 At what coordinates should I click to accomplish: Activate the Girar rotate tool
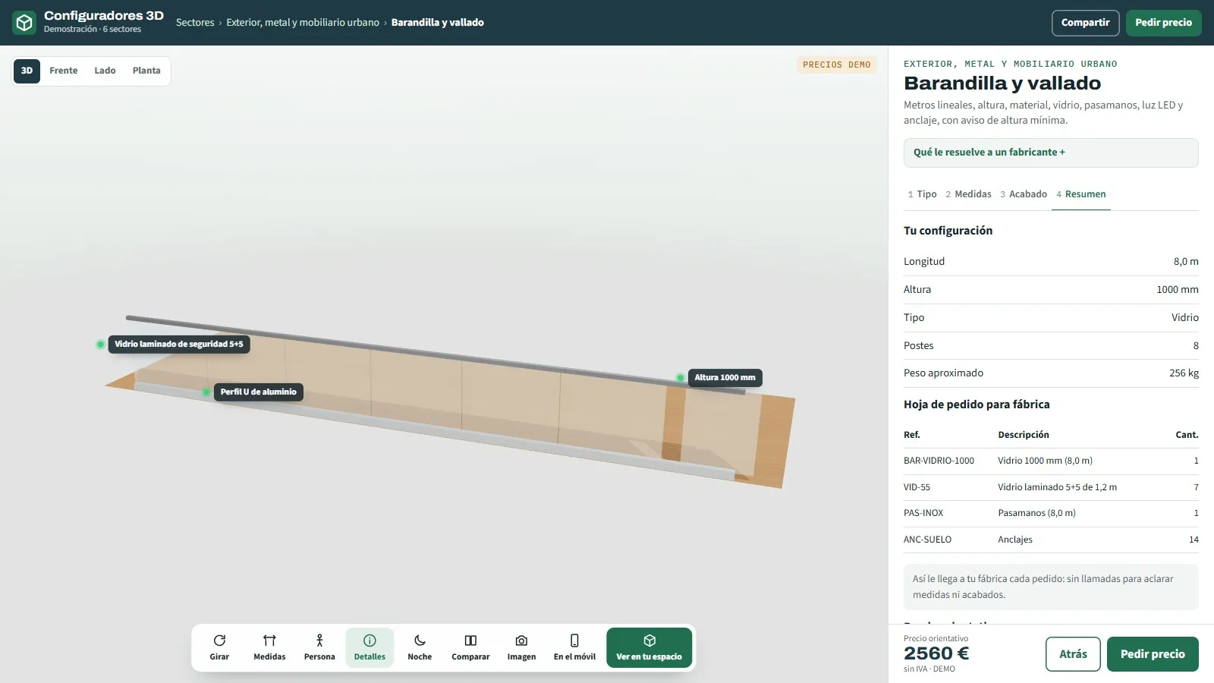click(219, 647)
